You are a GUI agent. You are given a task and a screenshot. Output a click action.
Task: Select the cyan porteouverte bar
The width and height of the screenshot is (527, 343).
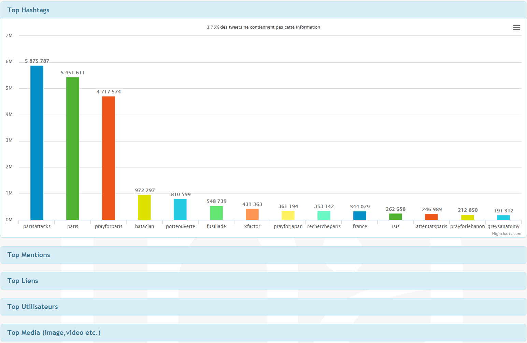[180, 209]
